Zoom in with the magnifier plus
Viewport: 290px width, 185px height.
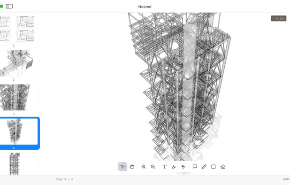tap(144, 167)
